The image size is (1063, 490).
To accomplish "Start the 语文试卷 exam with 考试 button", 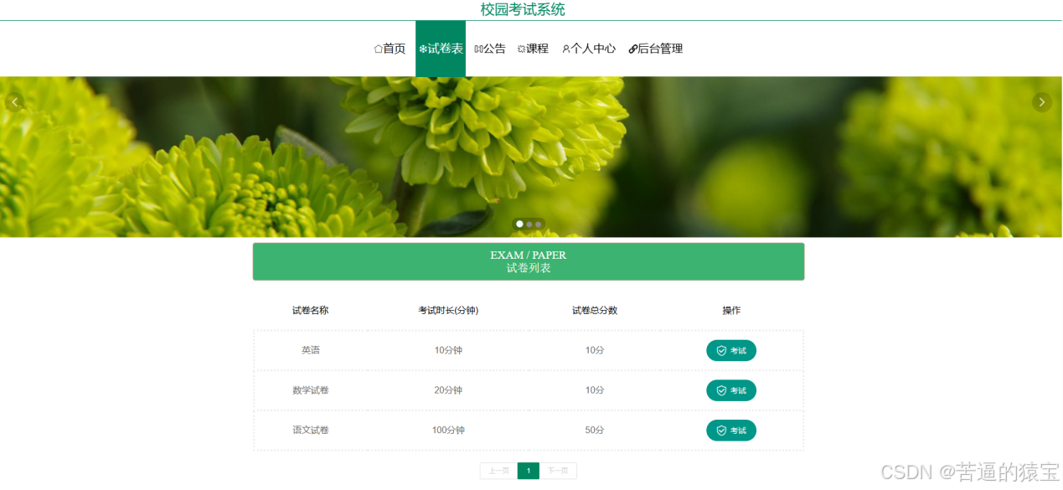I will (731, 431).
